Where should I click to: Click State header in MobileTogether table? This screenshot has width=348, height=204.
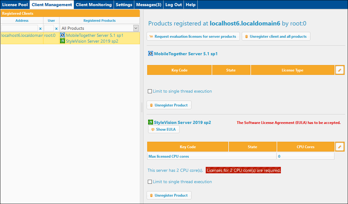231,70
